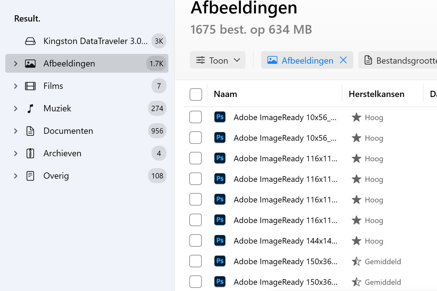Click Photoshop icon of first Adobe ImageReady 10x56 file
437x291 pixels.
tap(220, 117)
